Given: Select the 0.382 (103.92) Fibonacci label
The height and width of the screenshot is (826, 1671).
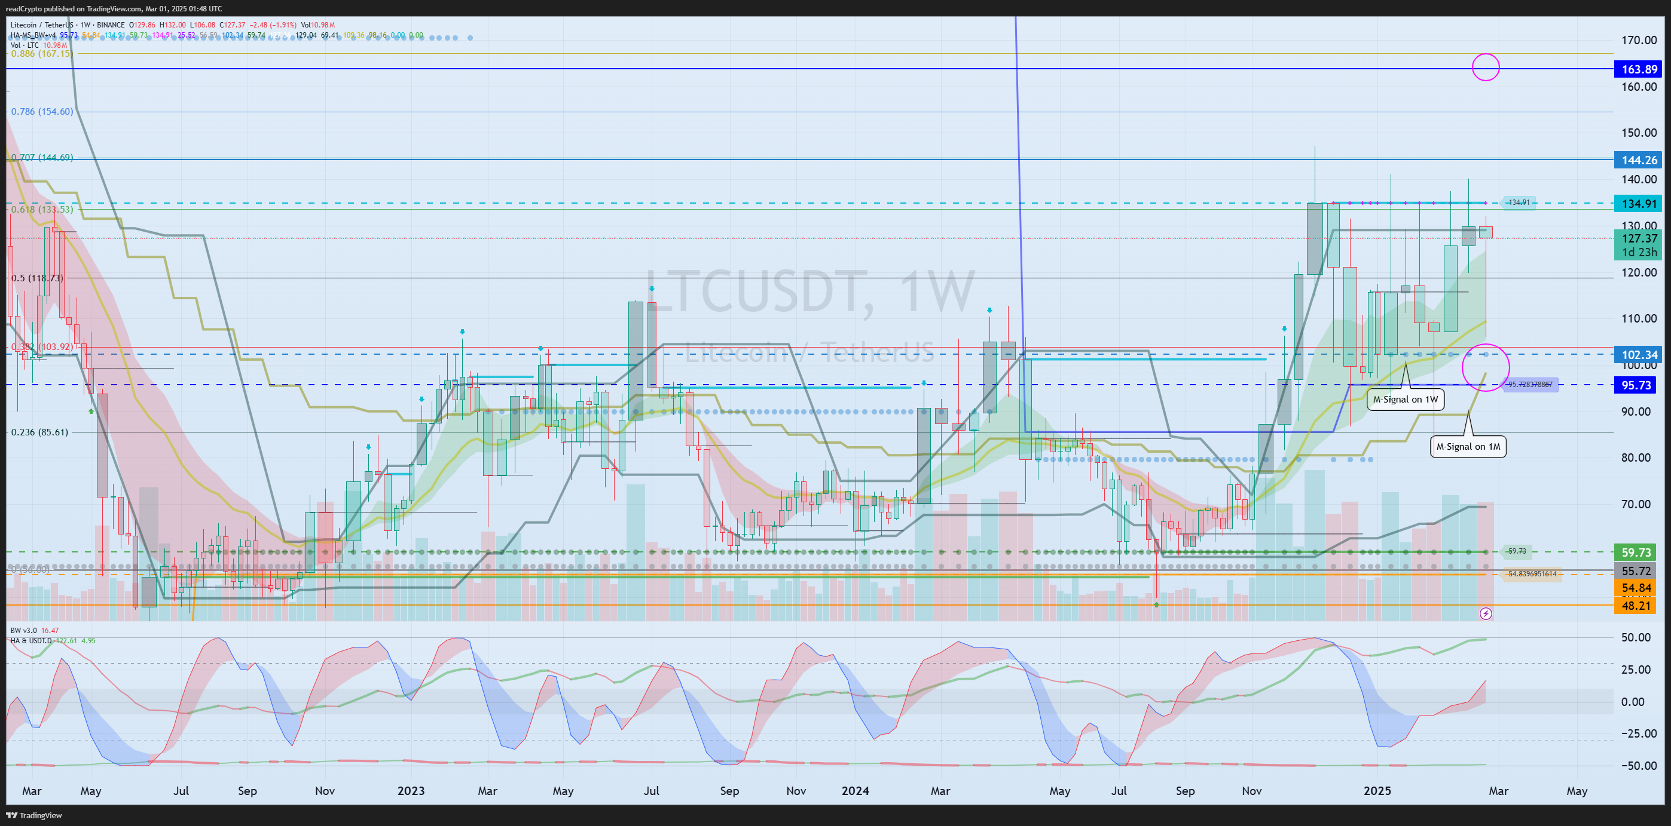Looking at the screenshot, I should [x=42, y=346].
